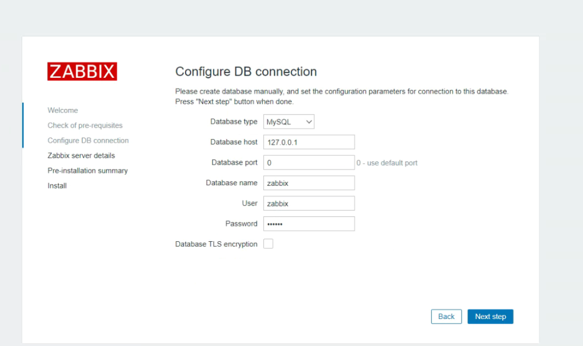This screenshot has height=346, width=583.
Task: Jump to Pre-installation summary step
Action: 87,171
